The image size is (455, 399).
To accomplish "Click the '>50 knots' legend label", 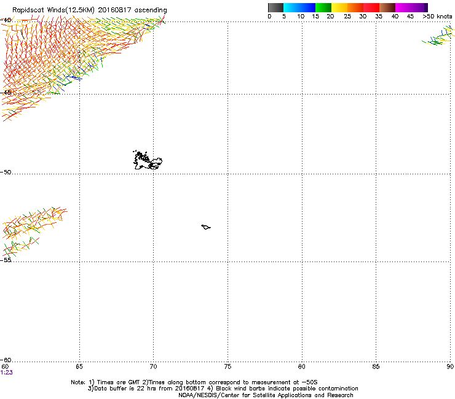I will (437, 17).
